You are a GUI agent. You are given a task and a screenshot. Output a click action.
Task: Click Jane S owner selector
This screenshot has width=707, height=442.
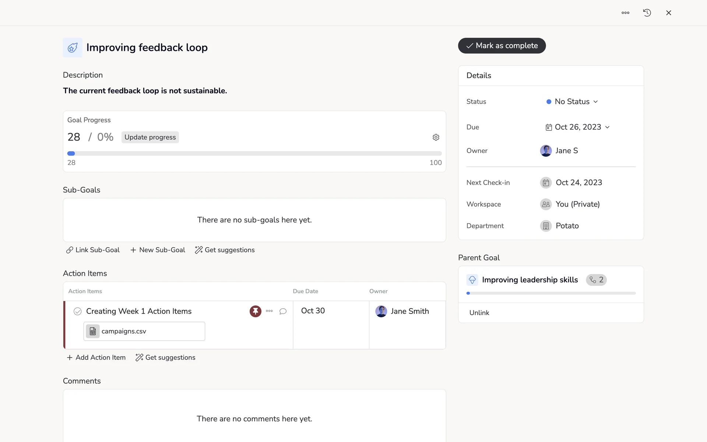(x=559, y=151)
